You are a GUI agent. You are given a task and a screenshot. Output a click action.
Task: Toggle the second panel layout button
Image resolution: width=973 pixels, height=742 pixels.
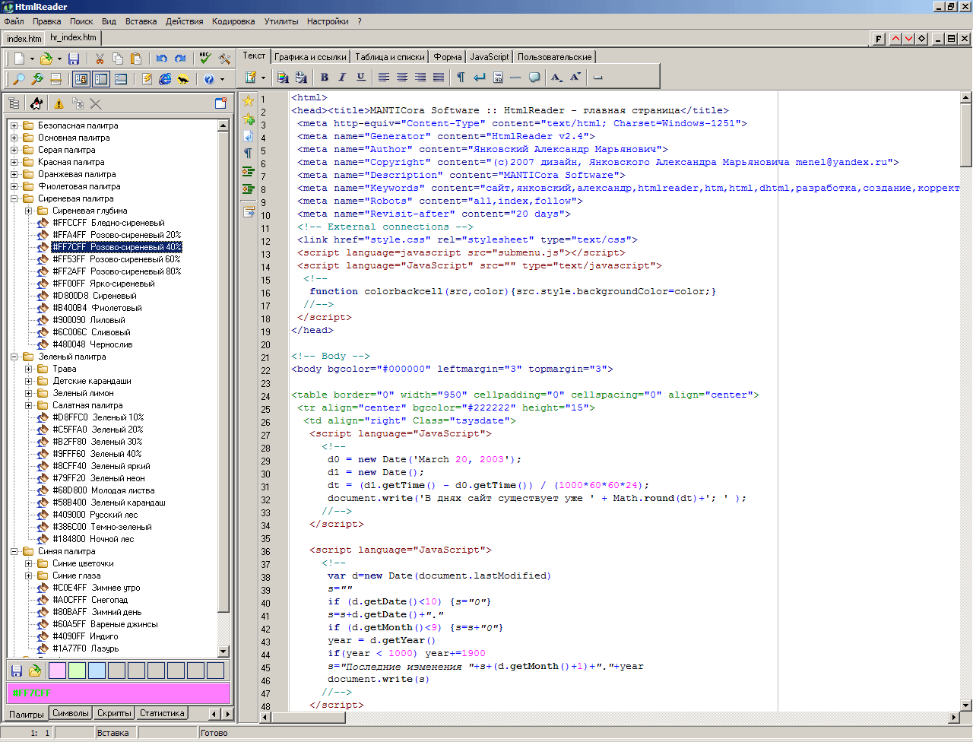click(x=101, y=79)
